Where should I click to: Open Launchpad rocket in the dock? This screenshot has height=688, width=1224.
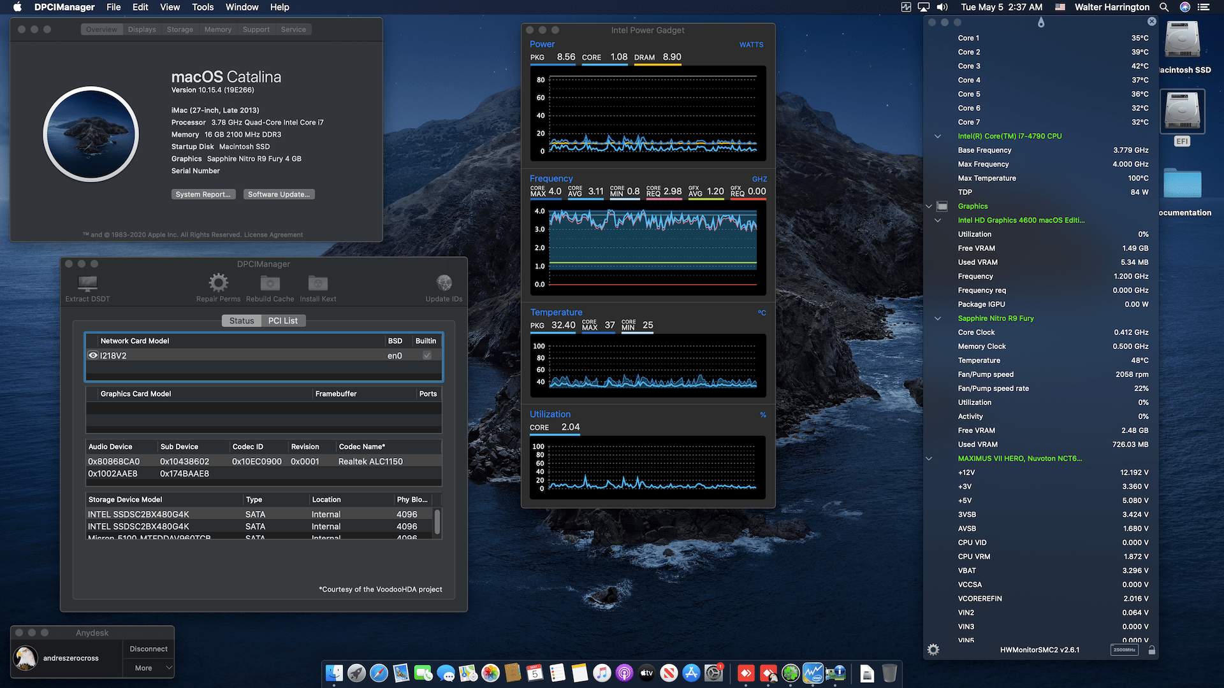point(356,673)
